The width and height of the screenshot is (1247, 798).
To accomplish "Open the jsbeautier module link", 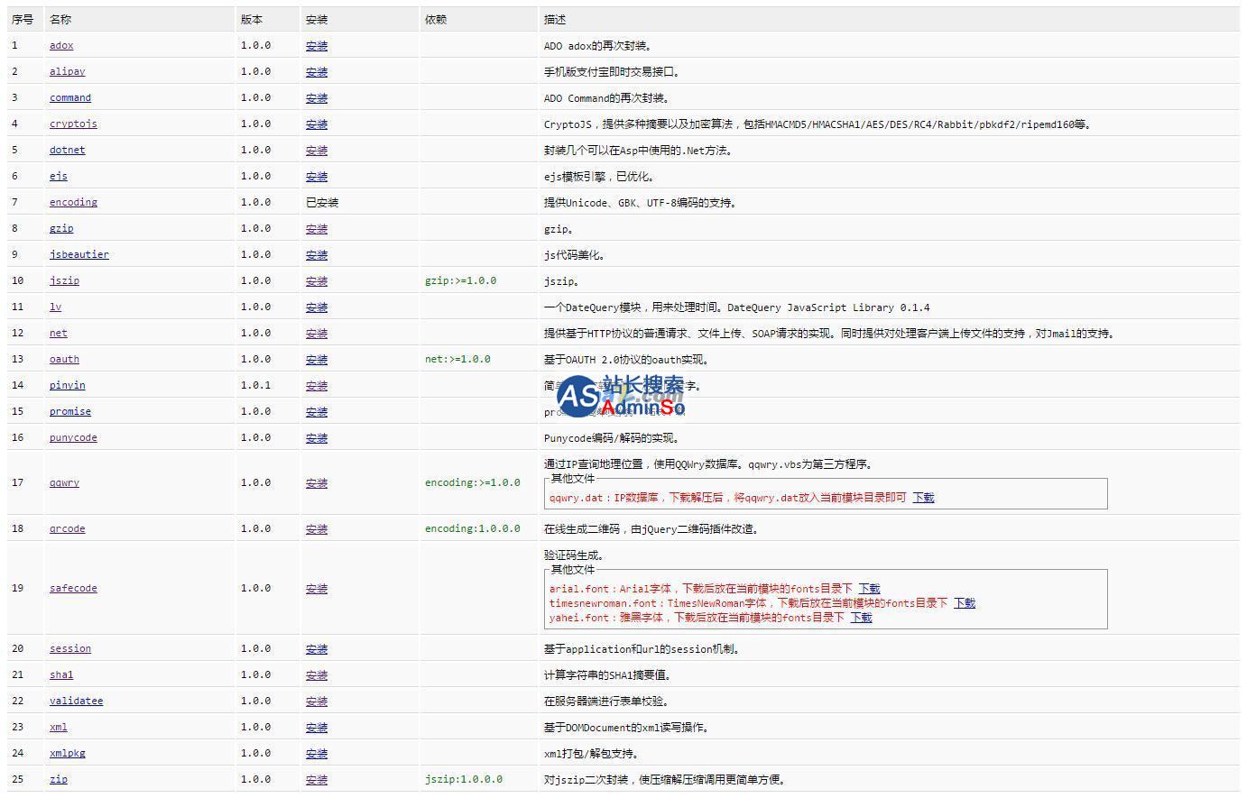I will click(79, 254).
